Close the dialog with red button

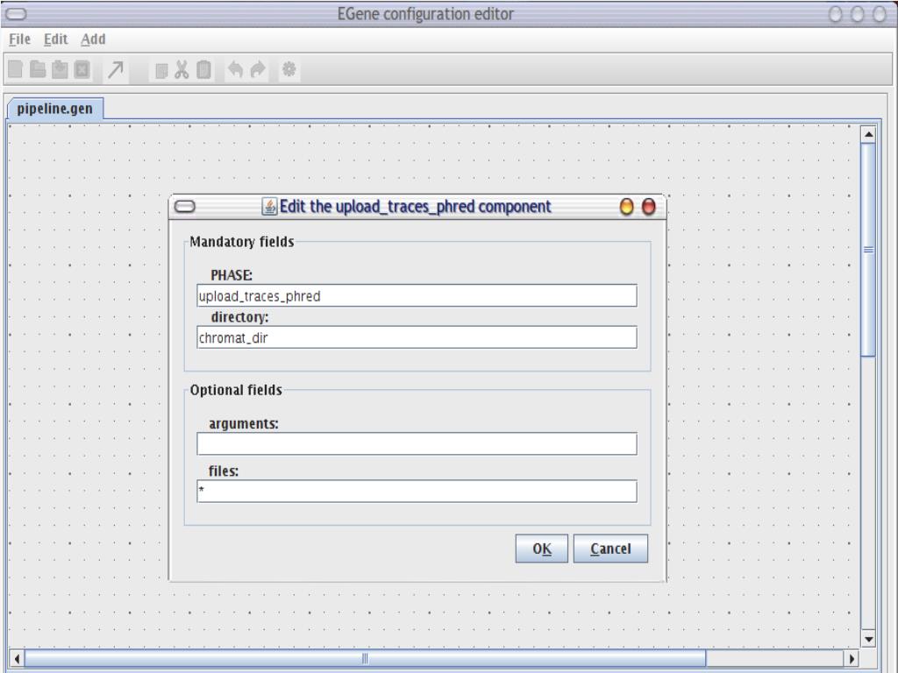[x=648, y=207]
